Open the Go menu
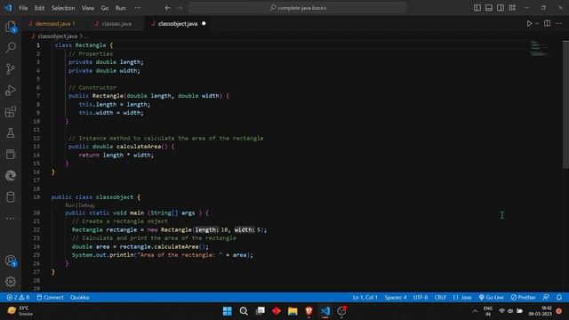Viewport: 569px width, 320px height. click(x=105, y=8)
